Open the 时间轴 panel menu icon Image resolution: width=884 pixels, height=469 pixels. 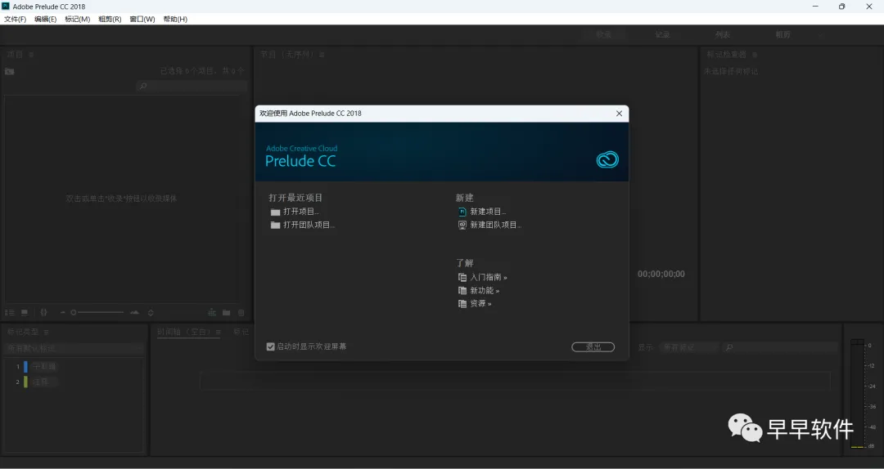(x=219, y=333)
